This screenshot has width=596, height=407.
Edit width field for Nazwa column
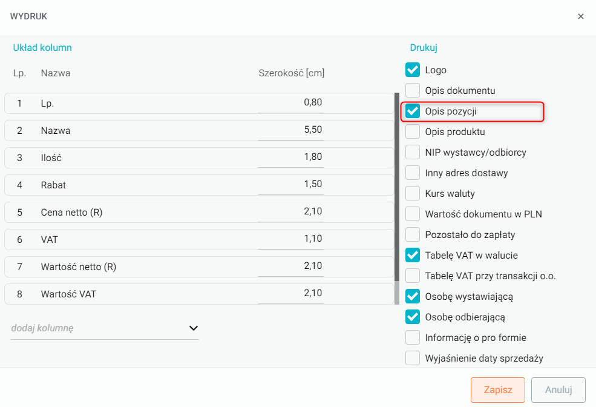coord(291,130)
